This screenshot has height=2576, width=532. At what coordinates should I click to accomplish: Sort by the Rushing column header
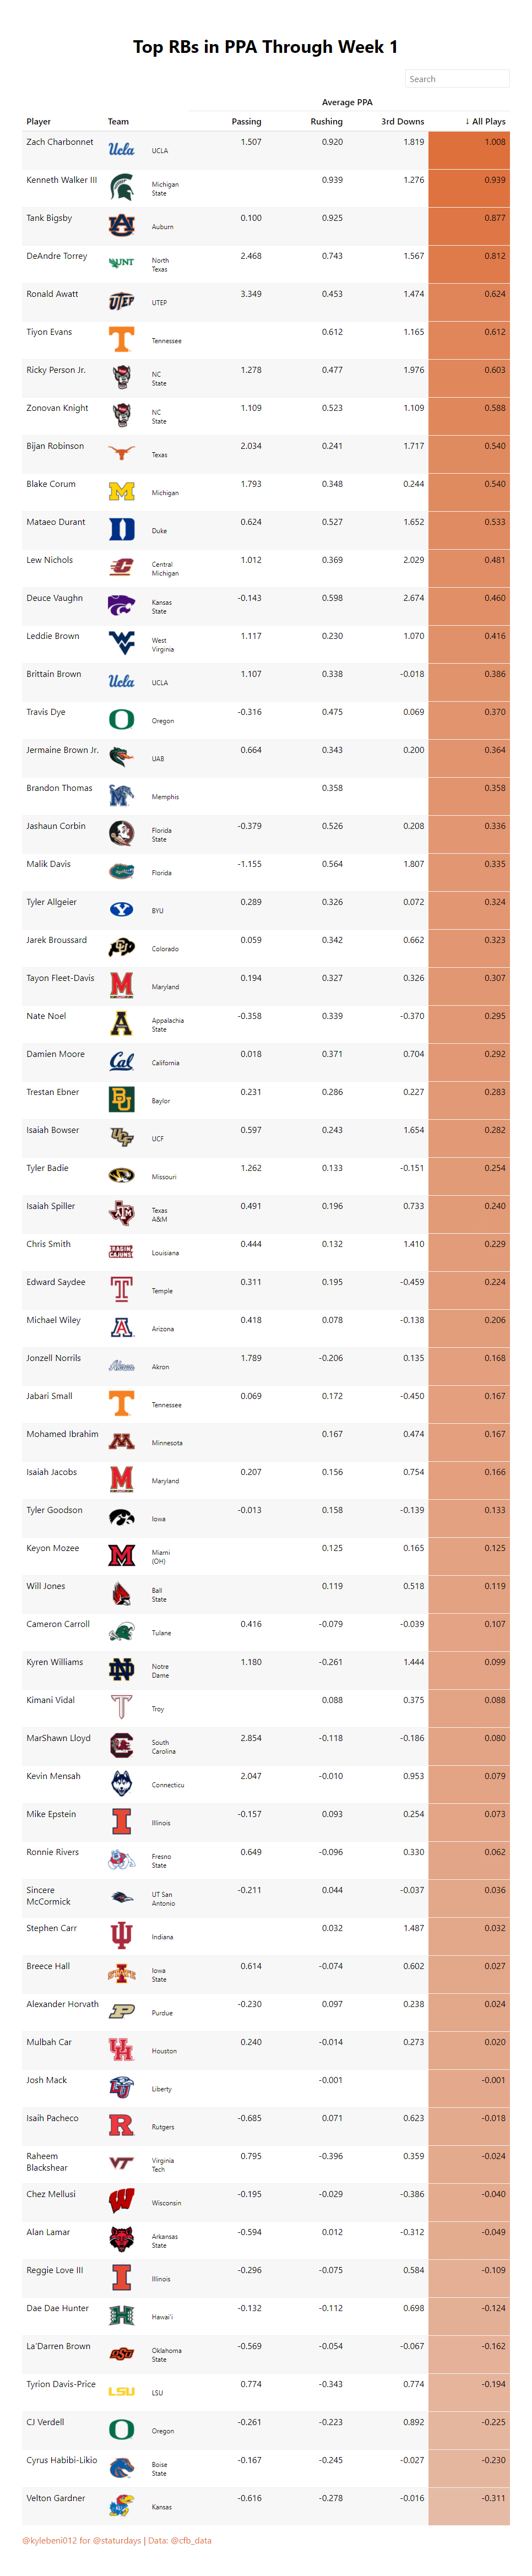tap(326, 122)
